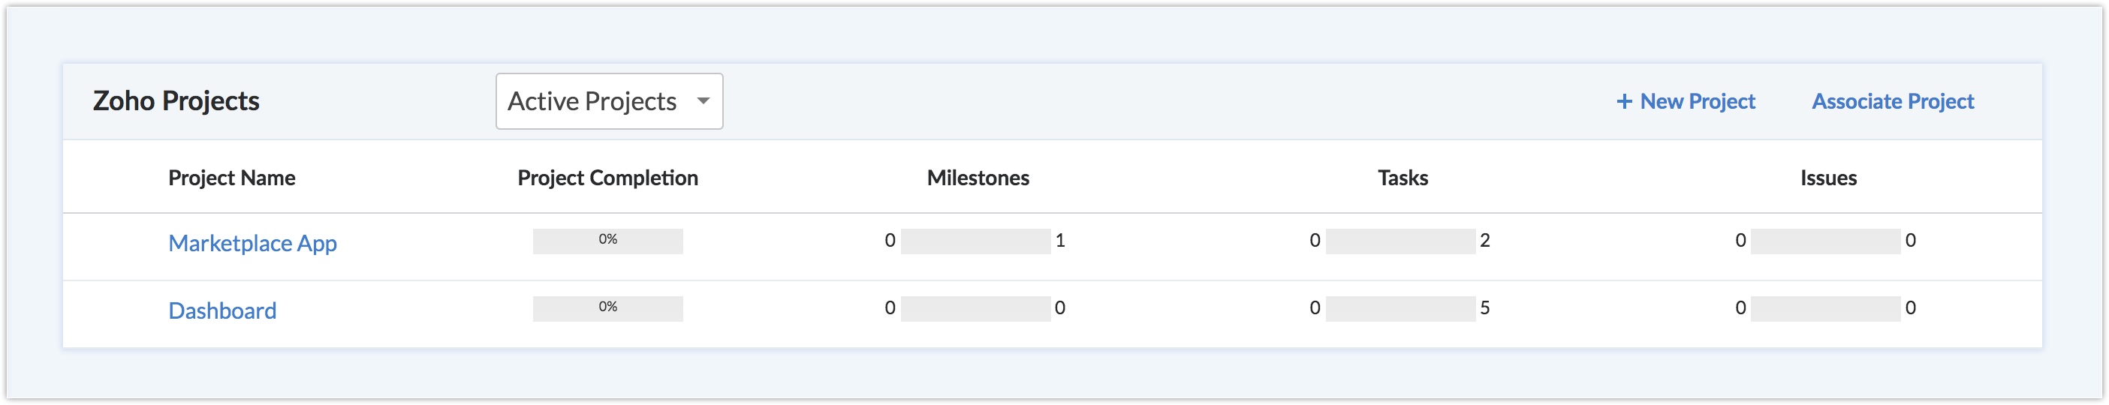Screen dimensions: 2109x405
Task: Click Dashboard's milestones progress bar
Action: tap(975, 308)
